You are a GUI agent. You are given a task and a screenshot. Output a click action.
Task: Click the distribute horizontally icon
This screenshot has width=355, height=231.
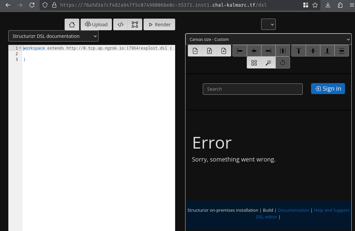tap(282, 51)
